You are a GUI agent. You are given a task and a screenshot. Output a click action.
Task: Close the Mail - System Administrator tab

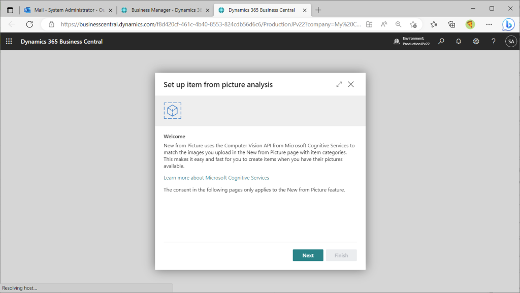[x=111, y=10]
